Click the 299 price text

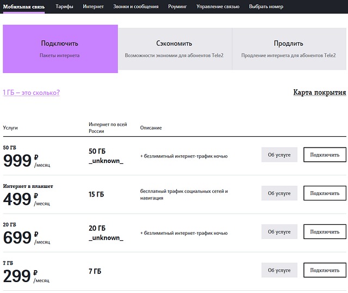coord(17,276)
